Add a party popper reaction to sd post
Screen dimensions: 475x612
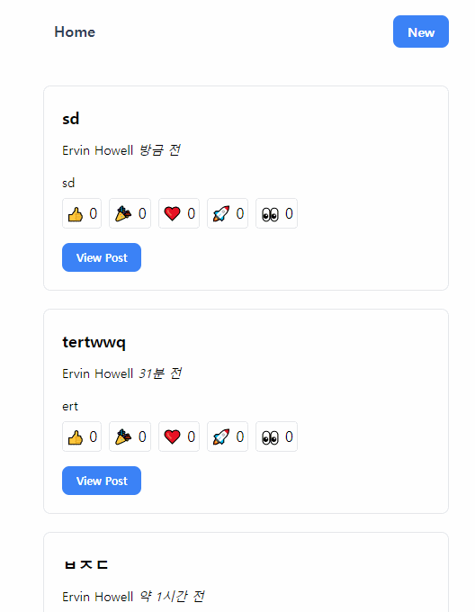click(x=130, y=213)
